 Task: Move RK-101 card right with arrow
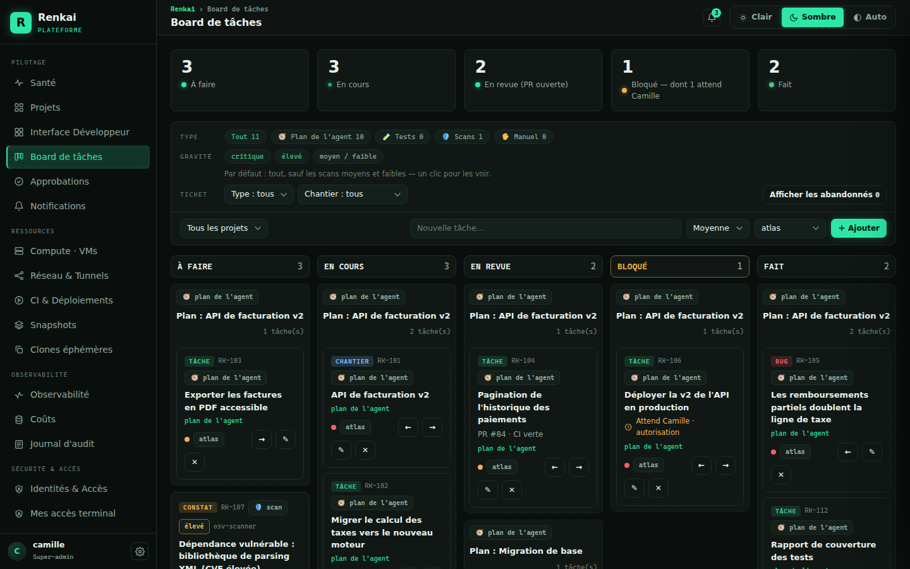(432, 427)
